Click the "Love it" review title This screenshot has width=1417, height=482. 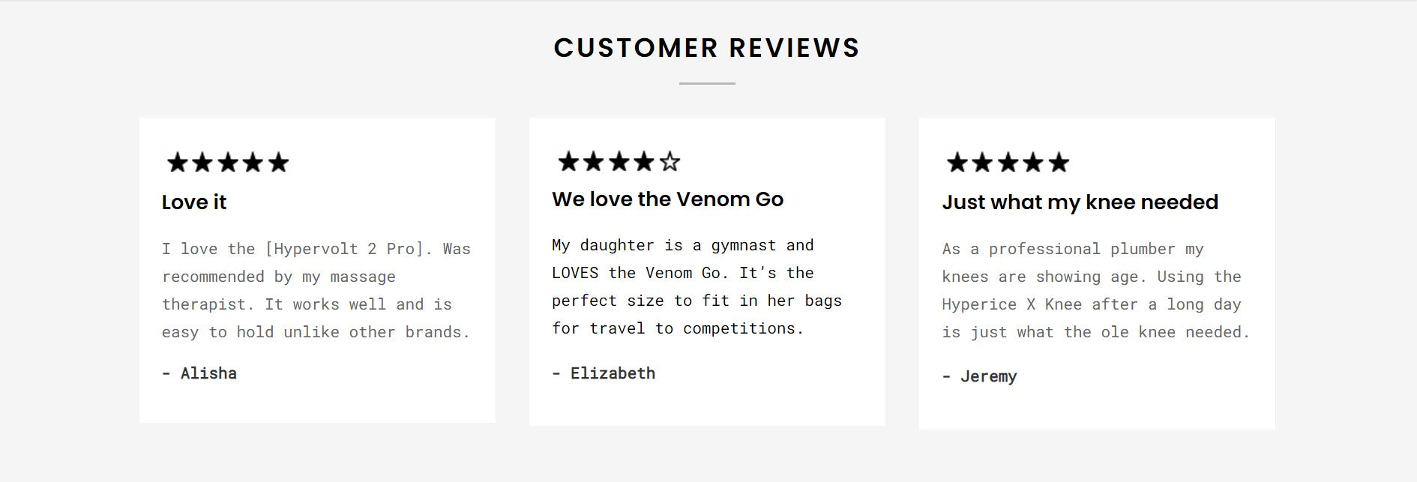click(194, 202)
